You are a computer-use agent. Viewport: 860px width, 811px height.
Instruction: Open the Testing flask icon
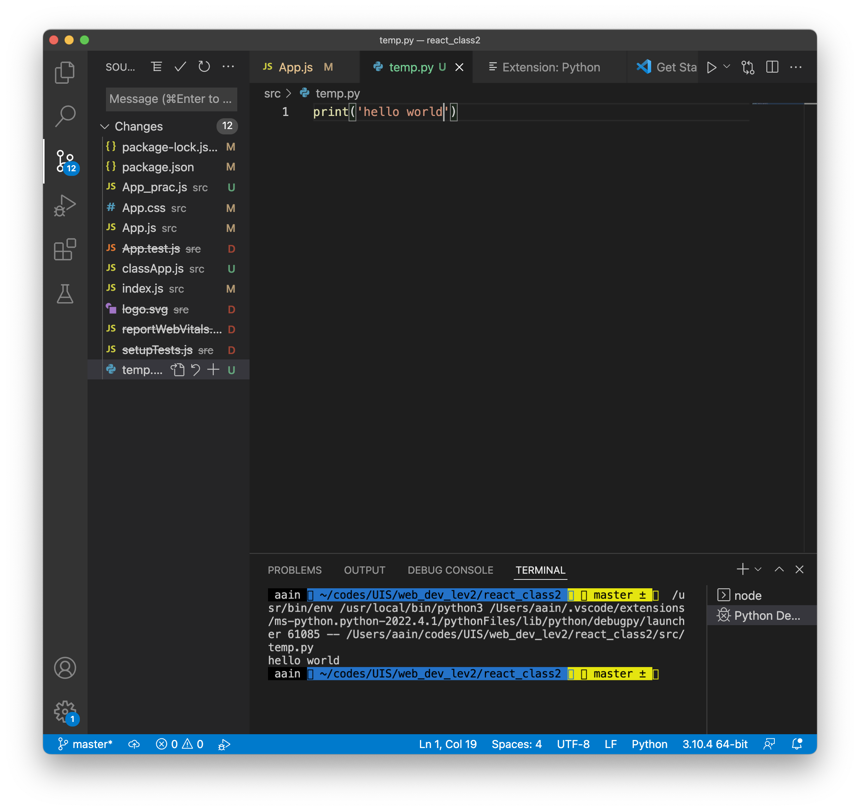tap(65, 294)
